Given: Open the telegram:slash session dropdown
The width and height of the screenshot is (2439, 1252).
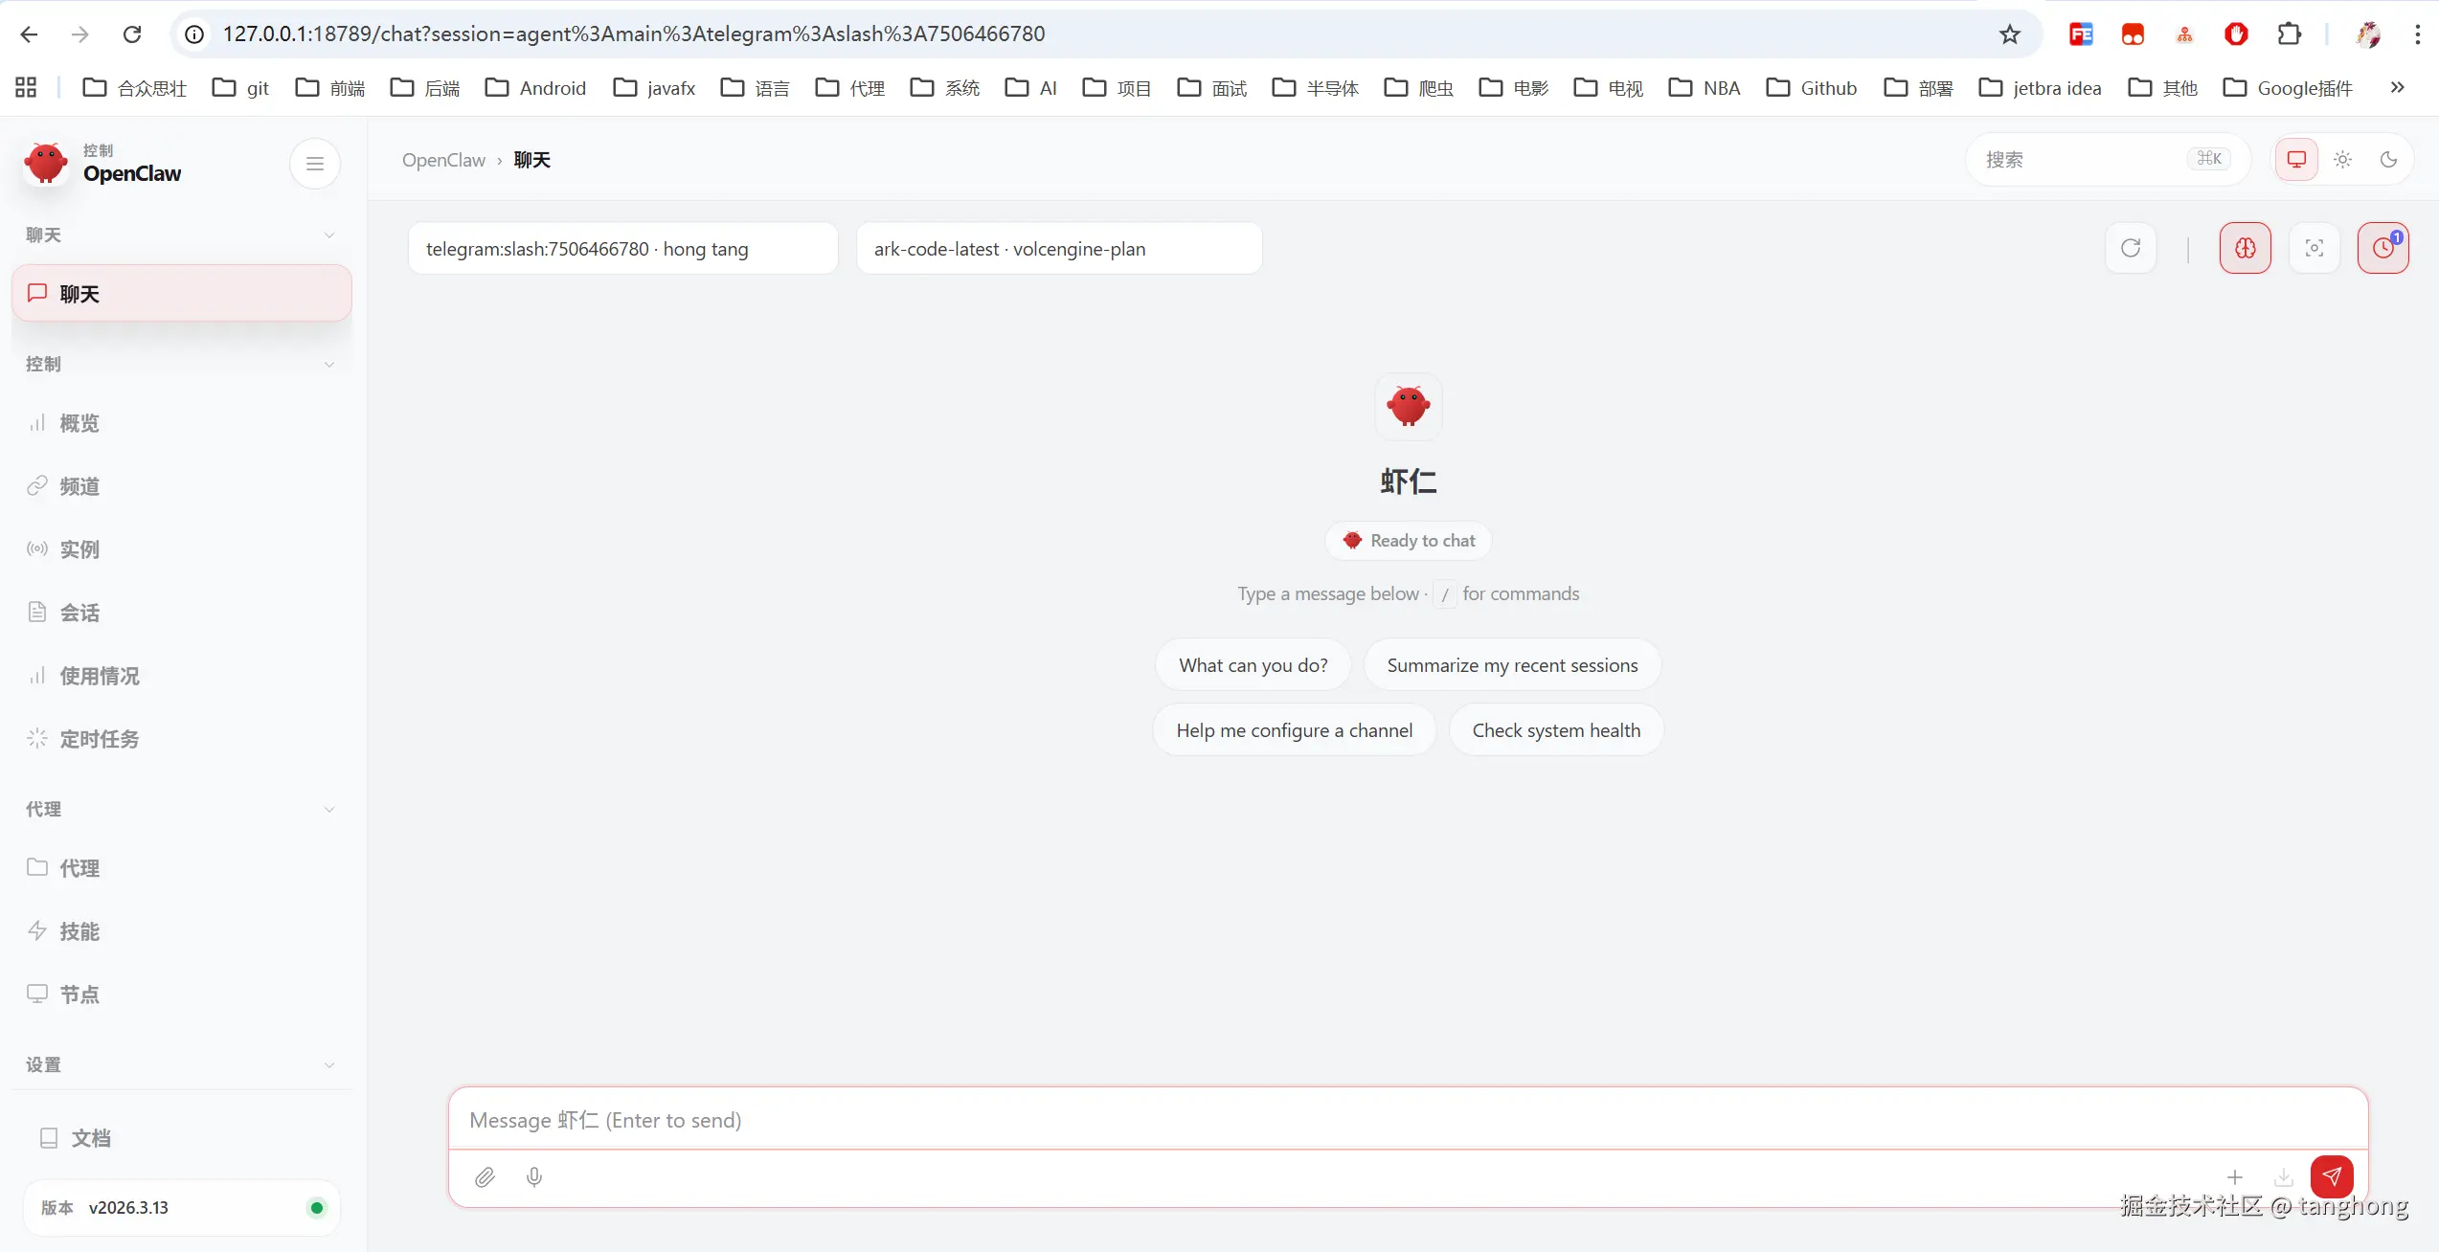Looking at the screenshot, I should pyautogui.click(x=622, y=249).
